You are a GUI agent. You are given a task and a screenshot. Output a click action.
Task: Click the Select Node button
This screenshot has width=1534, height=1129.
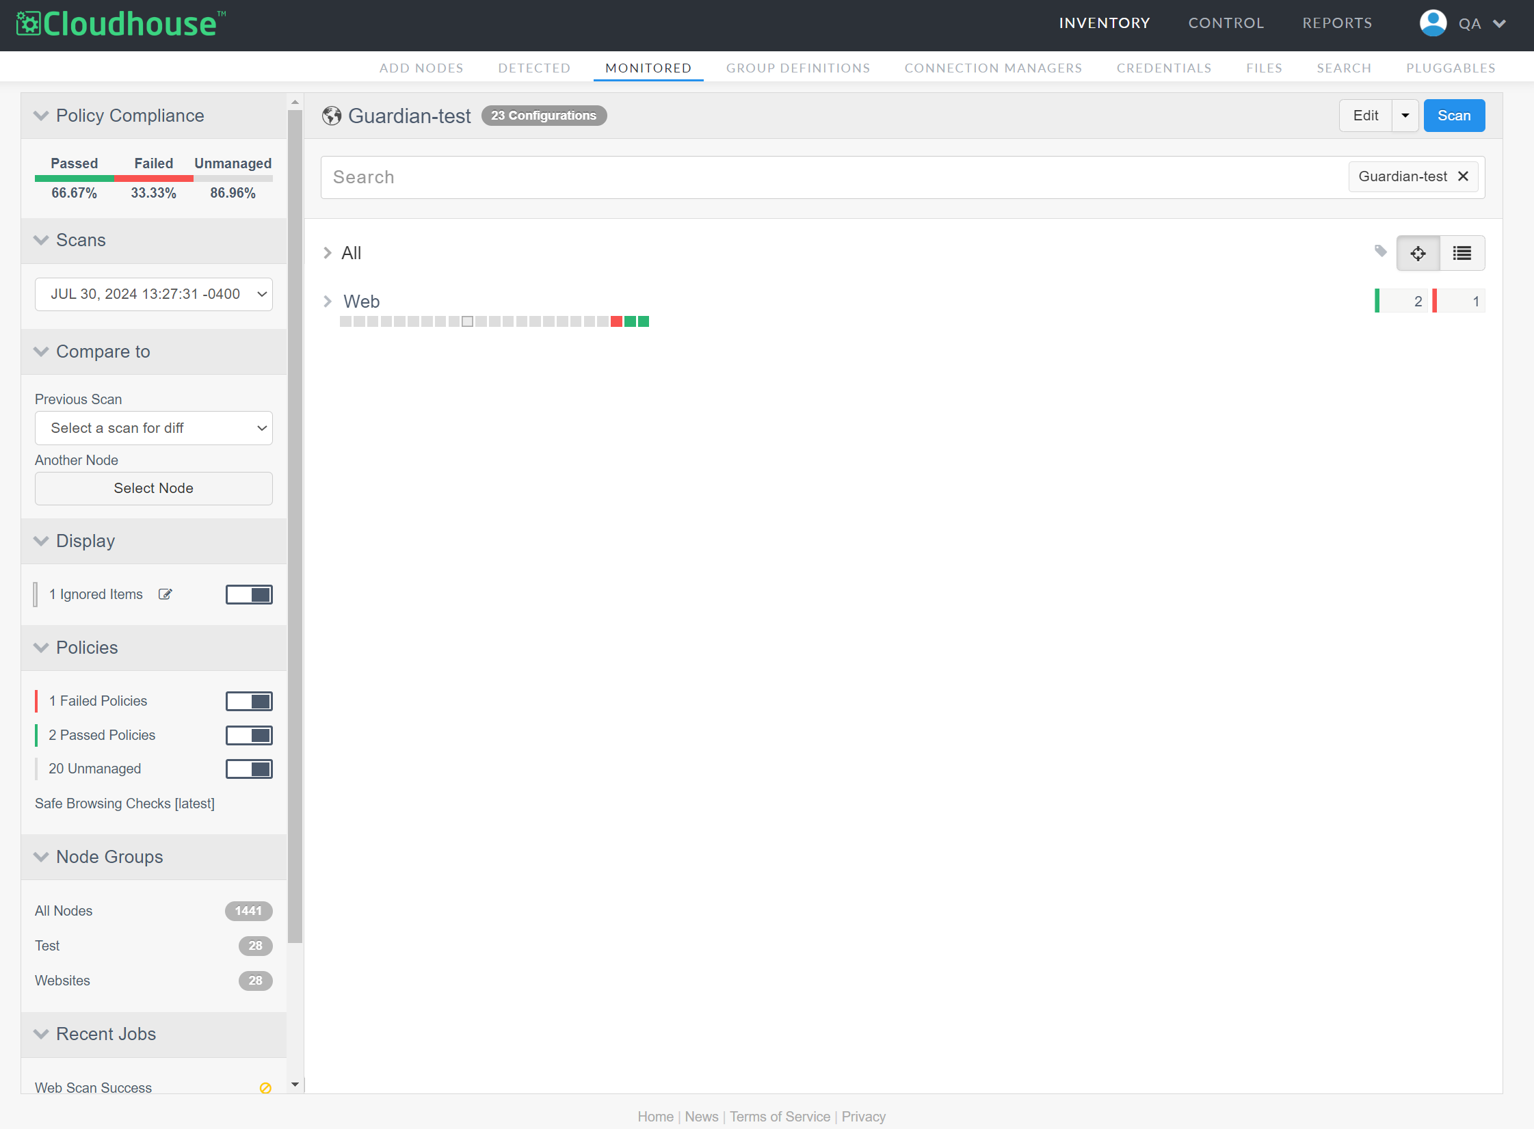coord(154,488)
